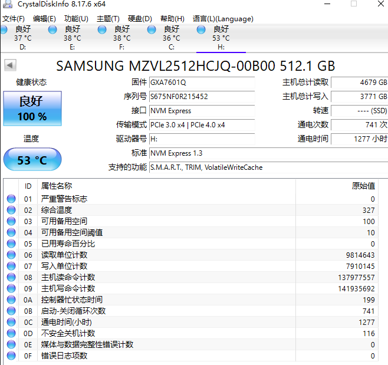The height and width of the screenshot is (365, 388).
Task: Open the 帮助(H) menu
Action: click(172, 19)
